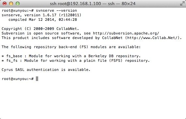Click the yellow minimize window button
Screen dimensions: 186x119
[11, 4]
